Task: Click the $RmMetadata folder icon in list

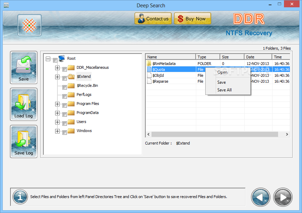Action: [x=149, y=63]
